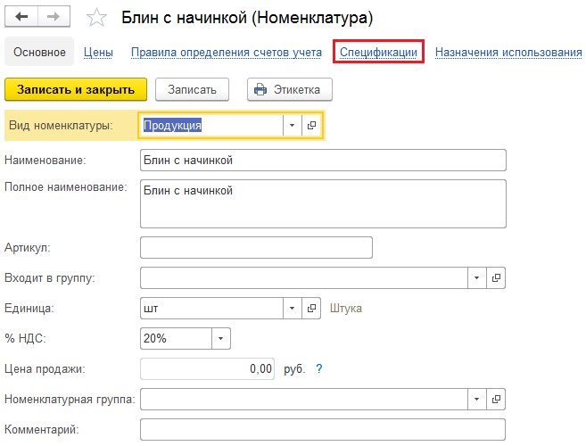Expand the Номенклатурная группа dropdown
This screenshot has height=446, width=586.
tap(478, 399)
